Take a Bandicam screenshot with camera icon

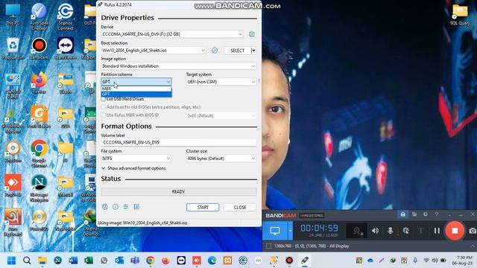472,231
